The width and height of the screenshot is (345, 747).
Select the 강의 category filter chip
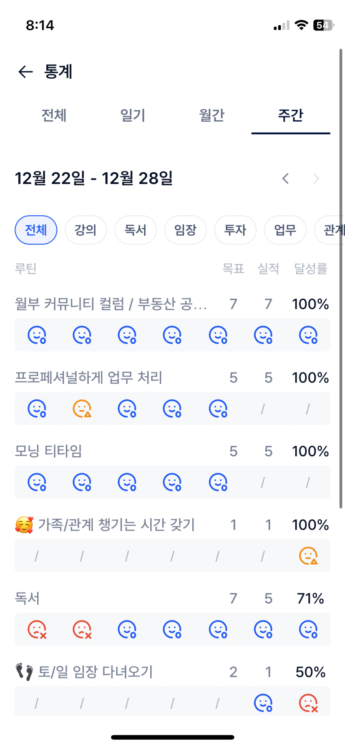tap(86, 230)
